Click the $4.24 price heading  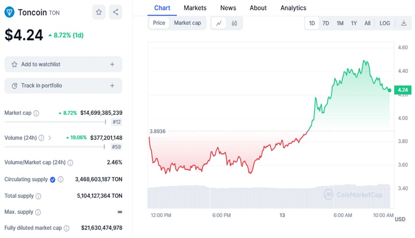[24, 35]
